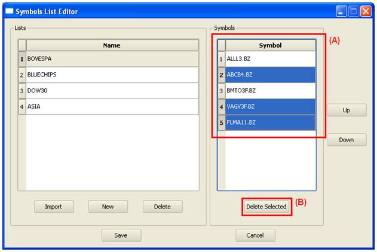Select the BMTO3F.BZ symbol
The width and height of the screenshot is (377, 252).
pos(270,91)
